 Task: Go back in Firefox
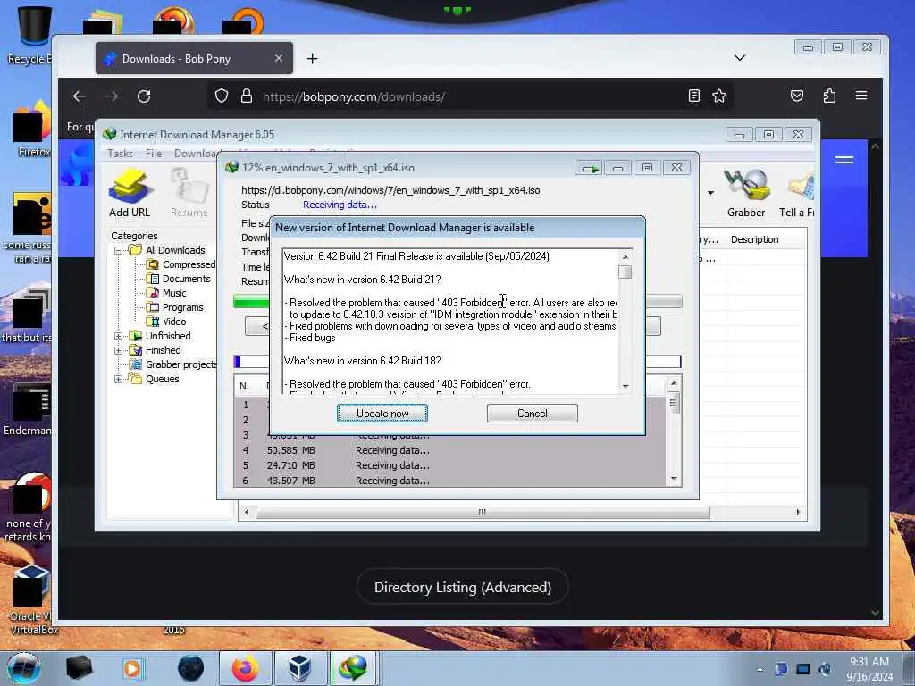coord(80,96)
